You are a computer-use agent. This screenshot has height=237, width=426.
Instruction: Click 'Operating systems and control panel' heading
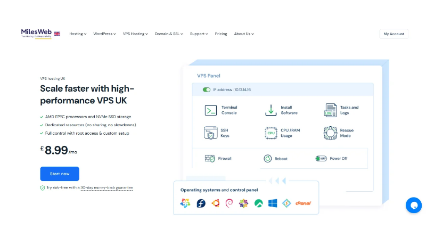coord(219,190)
